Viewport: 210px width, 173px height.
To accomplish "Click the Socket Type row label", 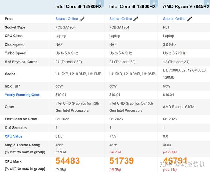I will pyautogui.click(x=15, y=27).
